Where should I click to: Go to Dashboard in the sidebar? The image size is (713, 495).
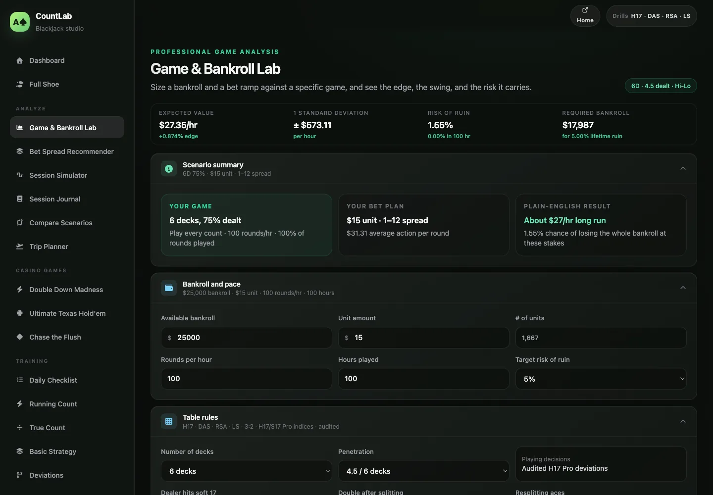67,61
